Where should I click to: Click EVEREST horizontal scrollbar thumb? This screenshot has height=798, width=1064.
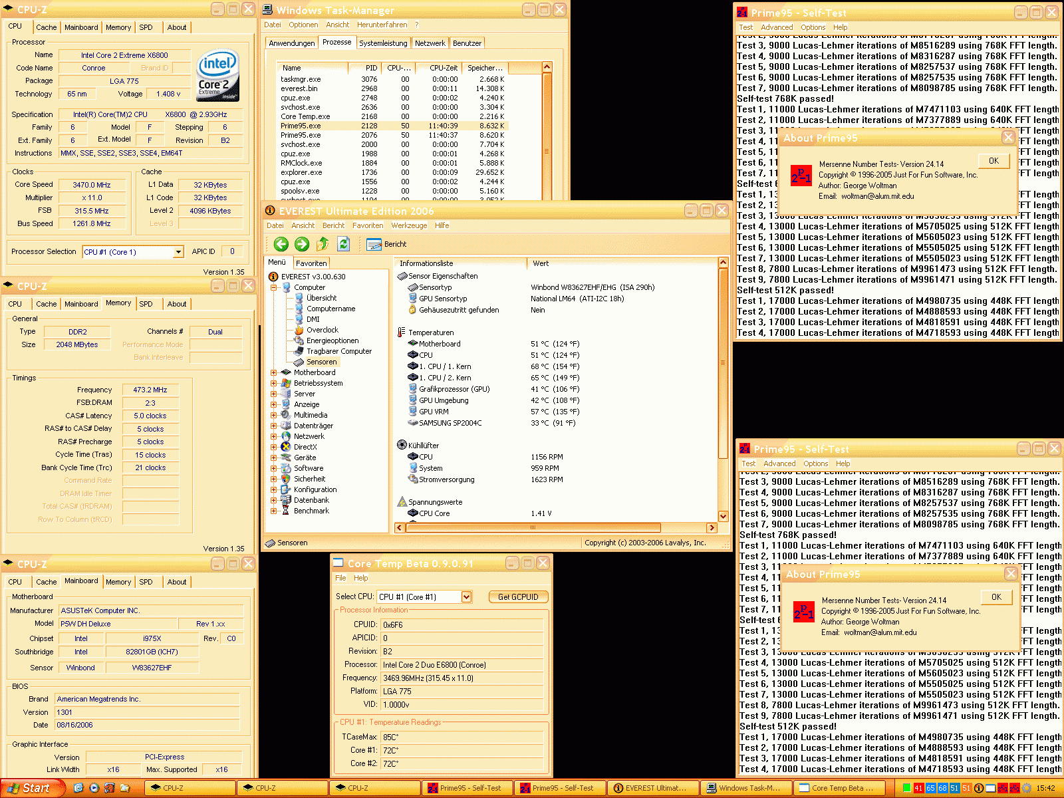pyautogui.click(x=532, y=527)
